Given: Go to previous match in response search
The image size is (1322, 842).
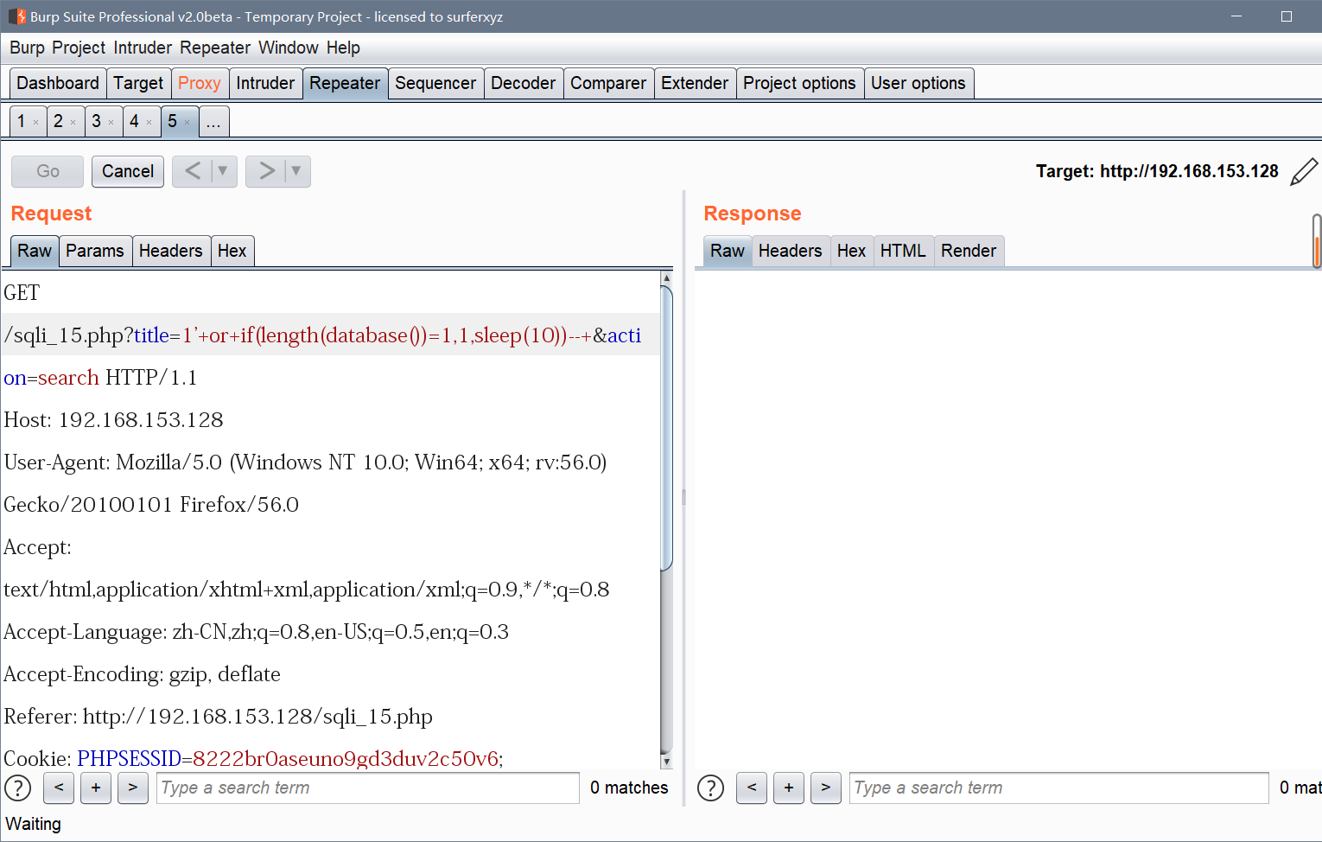Looking at the screenshot, I should (x=752, y=788).
